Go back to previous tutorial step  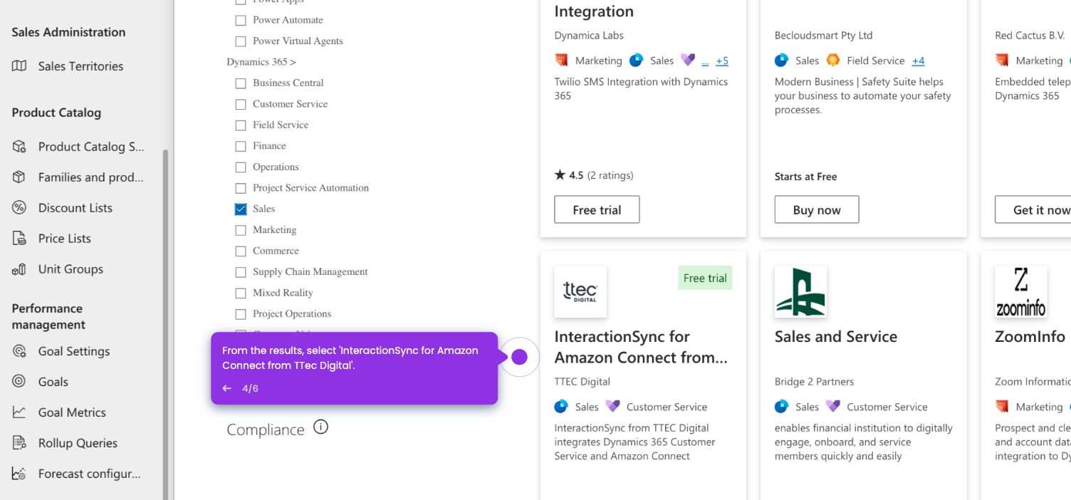click(x=227, y=388)
